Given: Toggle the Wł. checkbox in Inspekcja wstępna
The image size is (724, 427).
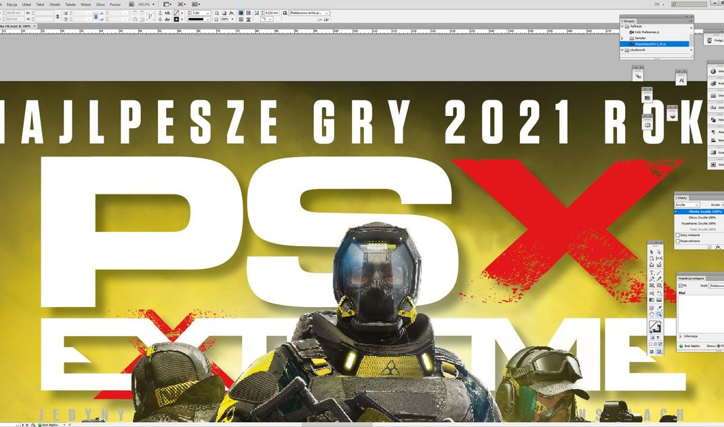Looking at the screenshot, I should [681, 285].
